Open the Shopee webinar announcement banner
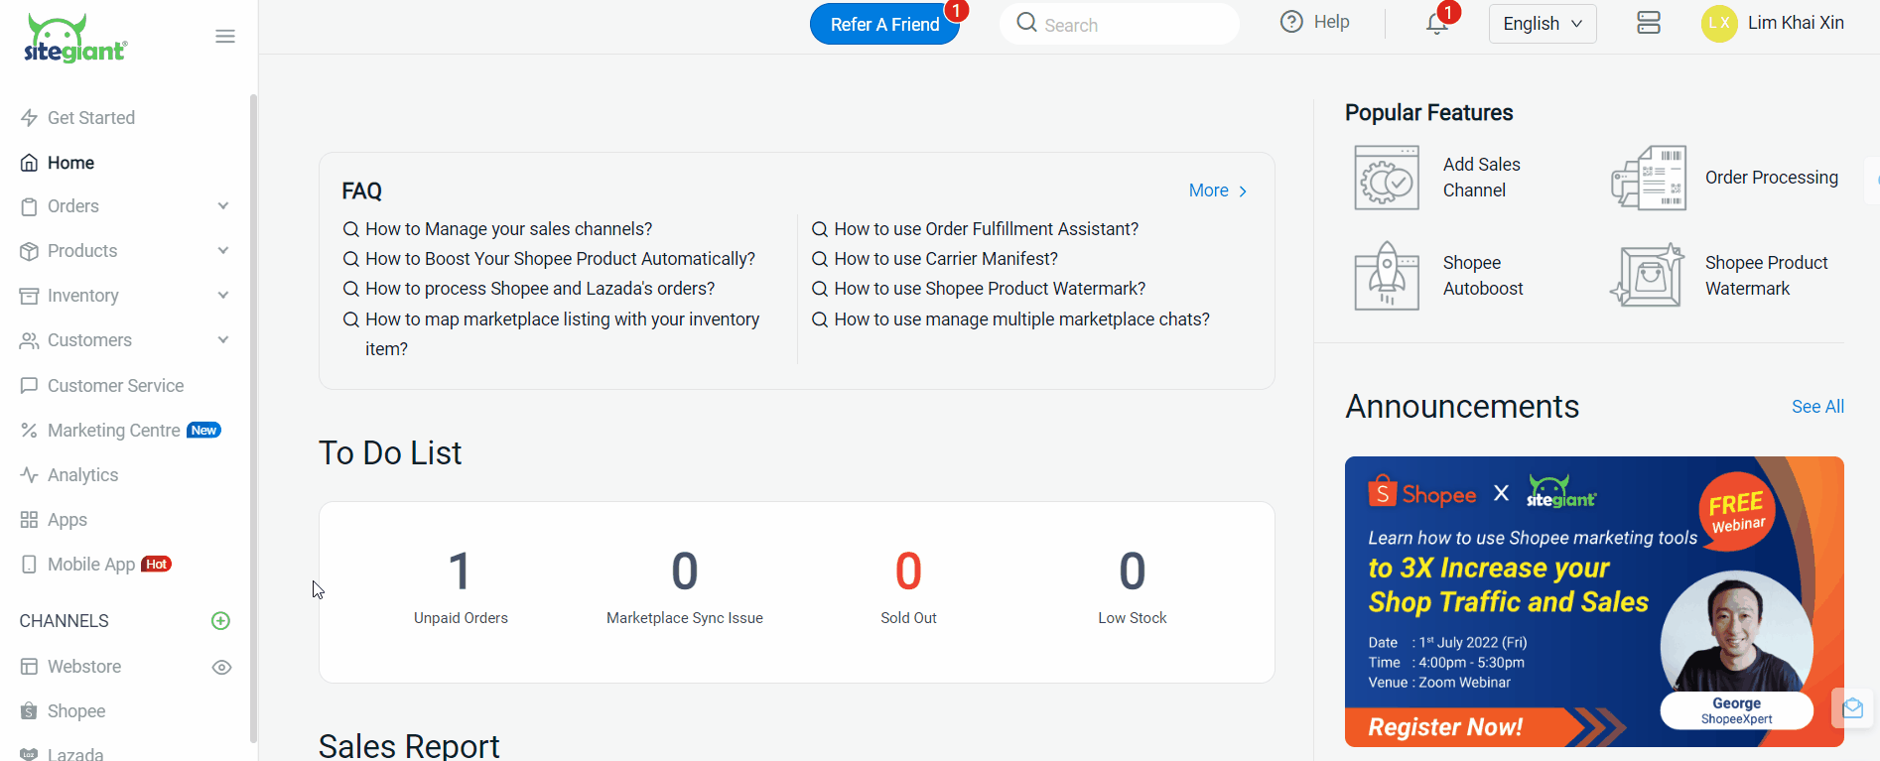The width and height of the screenshot is (1880, 761). [x=1593, y=601]
